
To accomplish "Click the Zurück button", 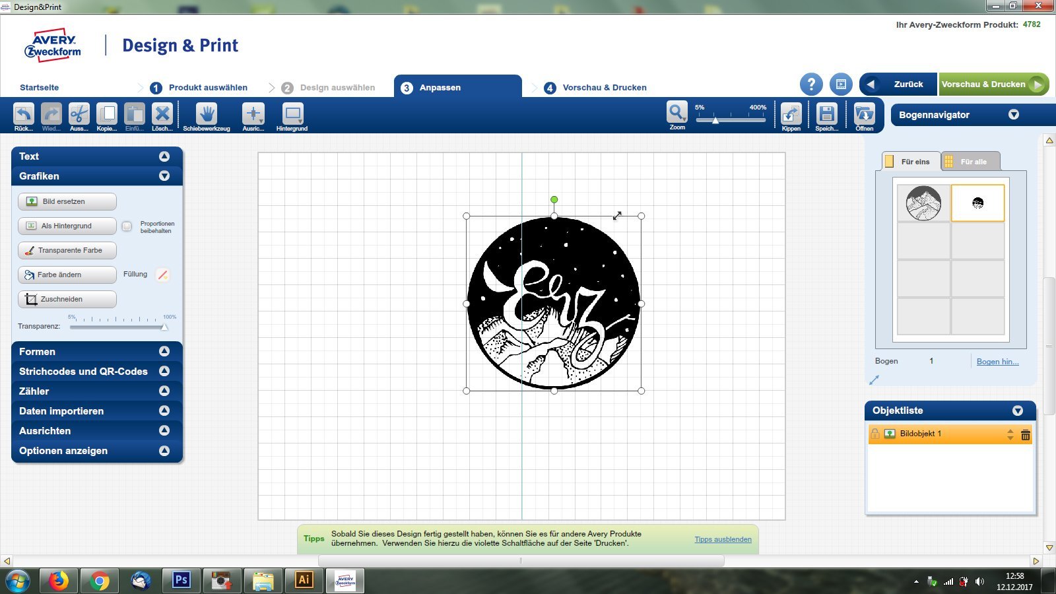I will pyautogui.click(x=898, y=84).
